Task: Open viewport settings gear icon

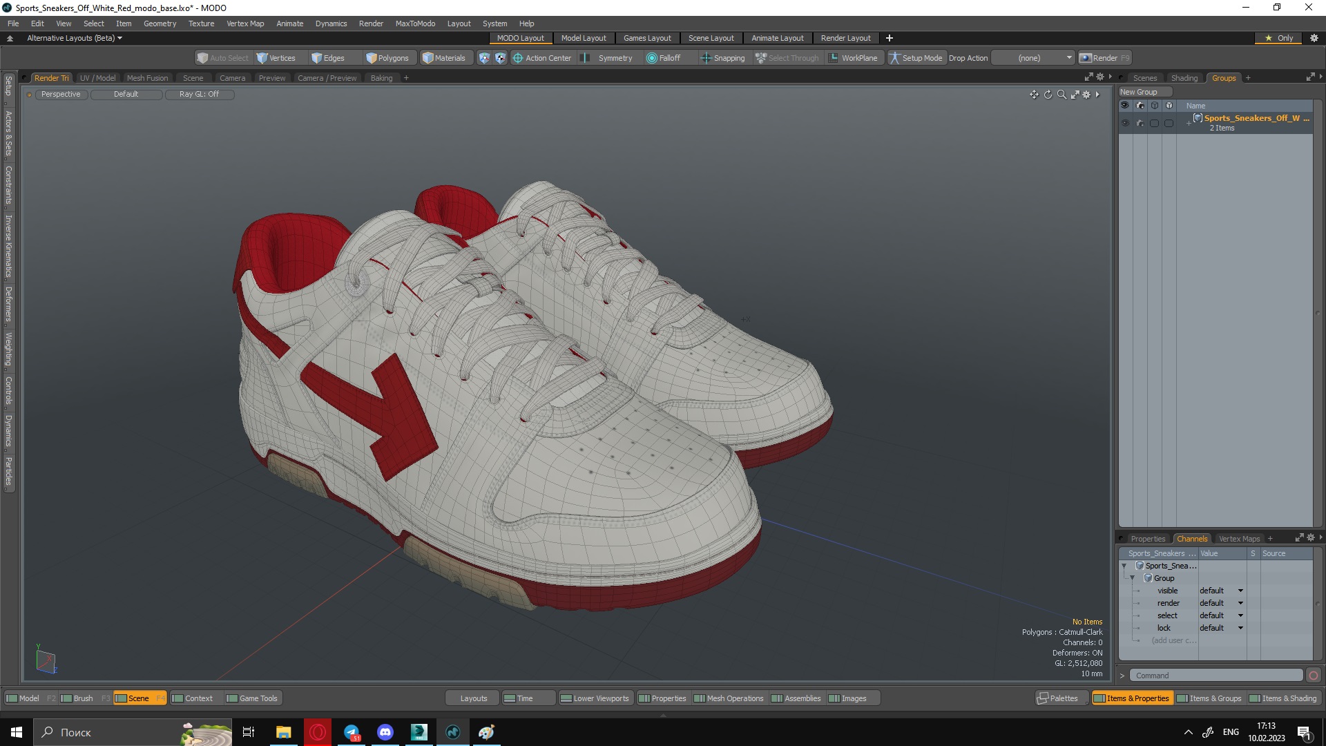Action: pyautogui.click(x=1086, y=95)
